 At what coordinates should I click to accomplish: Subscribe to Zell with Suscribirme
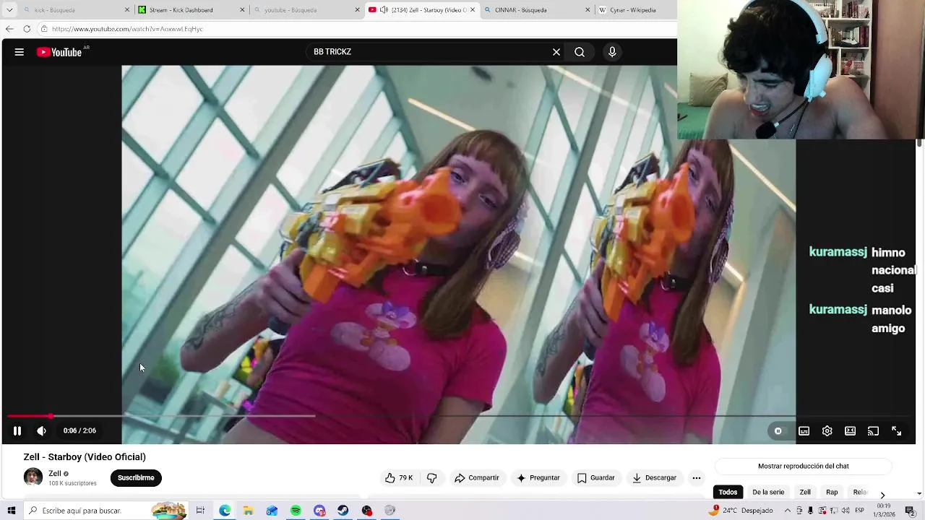point(136,477)
